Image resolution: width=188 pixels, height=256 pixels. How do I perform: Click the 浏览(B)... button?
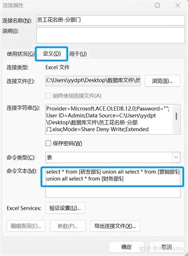162,81
